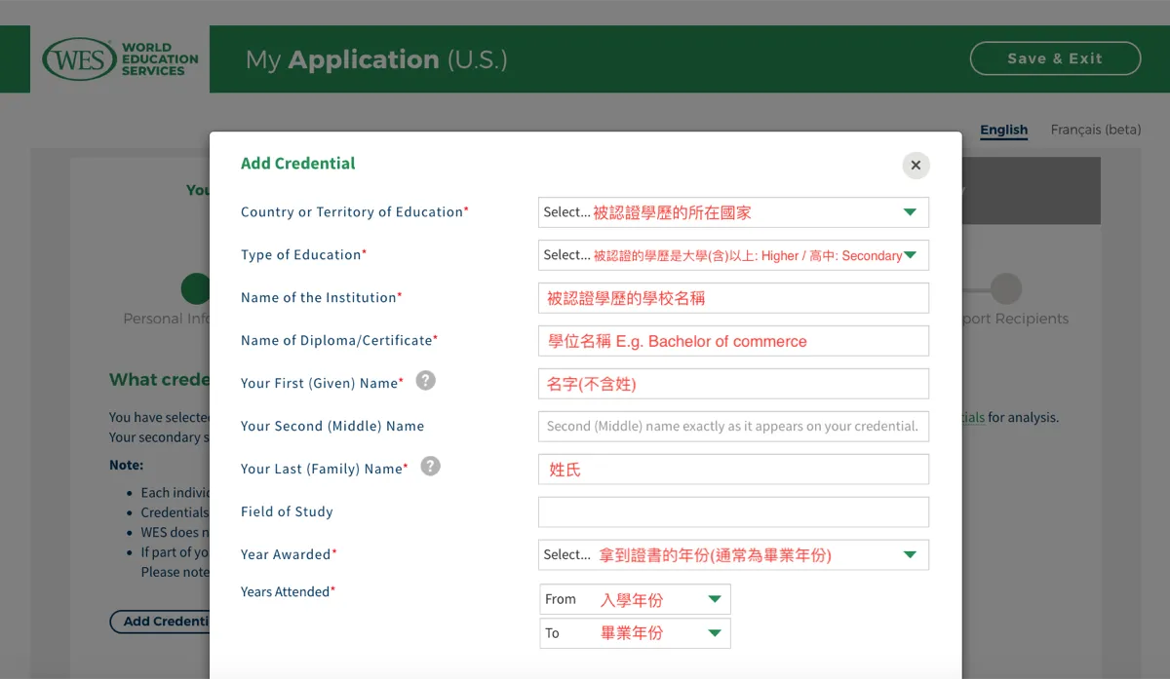The image size is (1170, 679).
Task: Switch language to English
Action: pos(1004,130)
